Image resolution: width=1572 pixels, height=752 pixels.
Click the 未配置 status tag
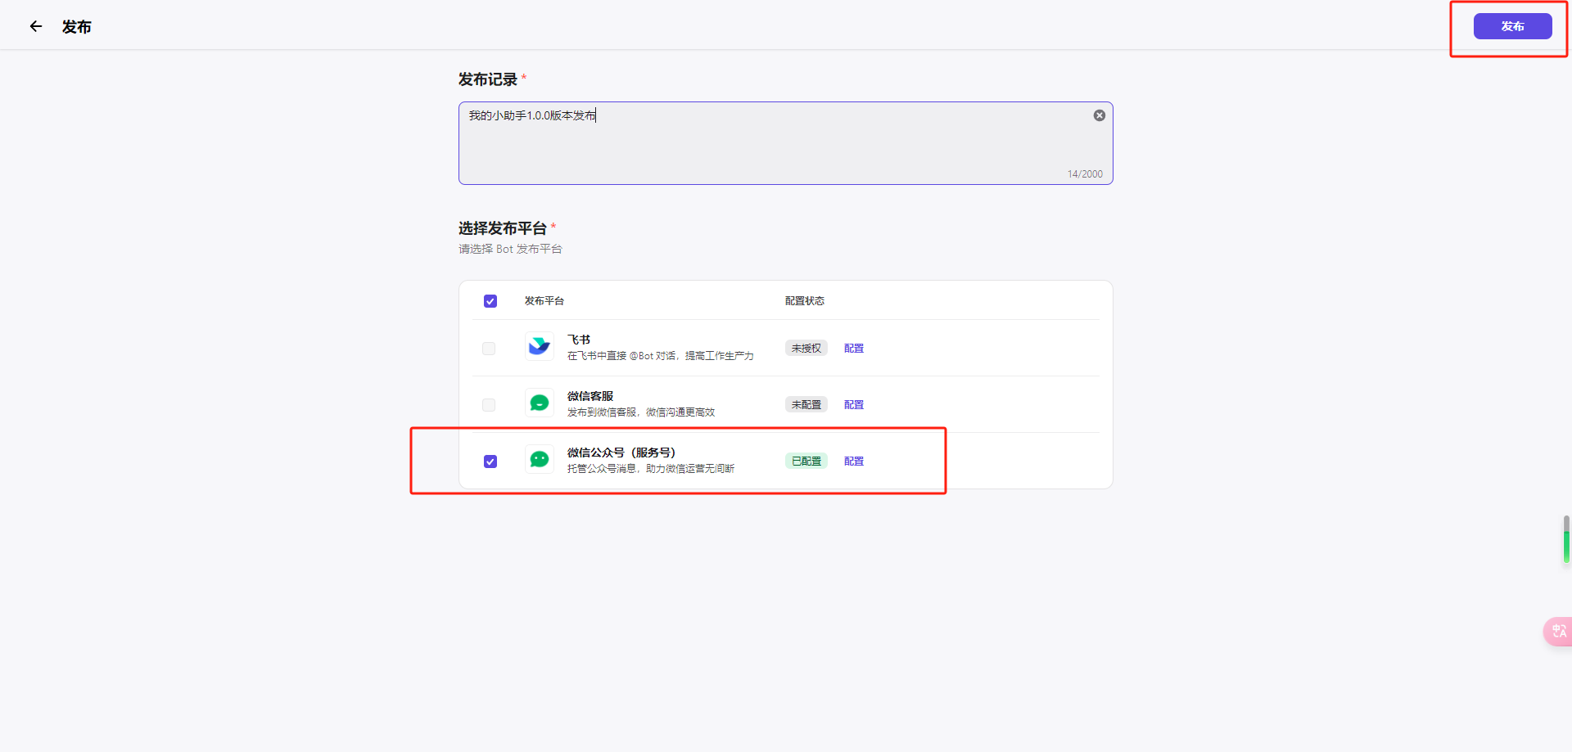point(806,405)
